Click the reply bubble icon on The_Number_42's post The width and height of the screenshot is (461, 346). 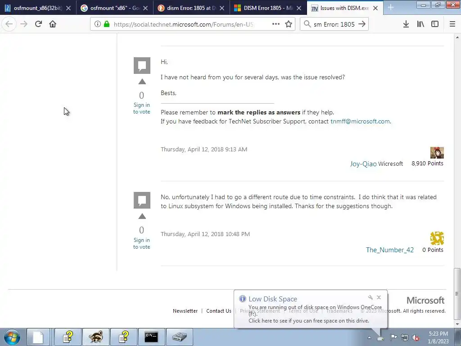point(142,200)
